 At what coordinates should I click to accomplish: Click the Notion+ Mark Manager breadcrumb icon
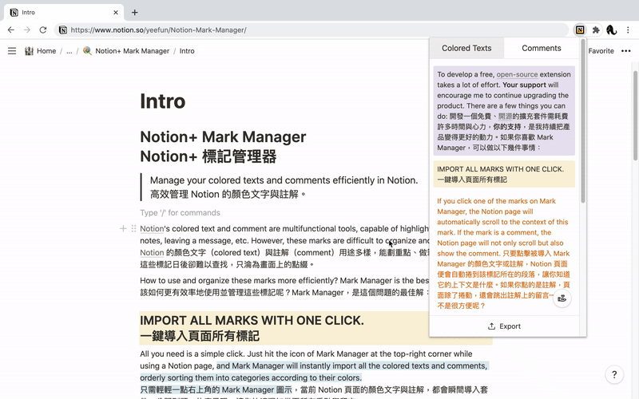click(87, 51)
